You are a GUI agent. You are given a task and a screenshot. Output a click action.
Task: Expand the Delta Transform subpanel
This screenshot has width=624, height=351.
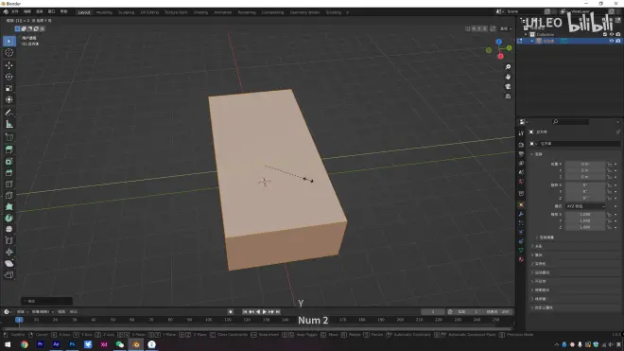click(x=537, y=237)
